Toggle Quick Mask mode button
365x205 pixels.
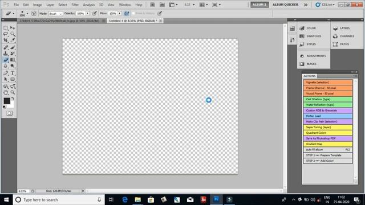point(9,113)
